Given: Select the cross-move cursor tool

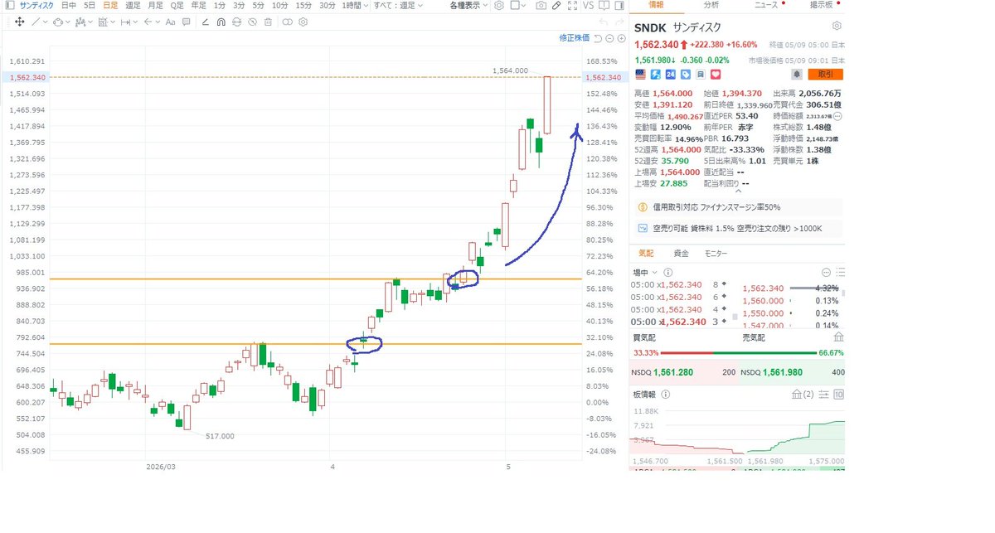Looking at the screenshot, I should [19, 22].
